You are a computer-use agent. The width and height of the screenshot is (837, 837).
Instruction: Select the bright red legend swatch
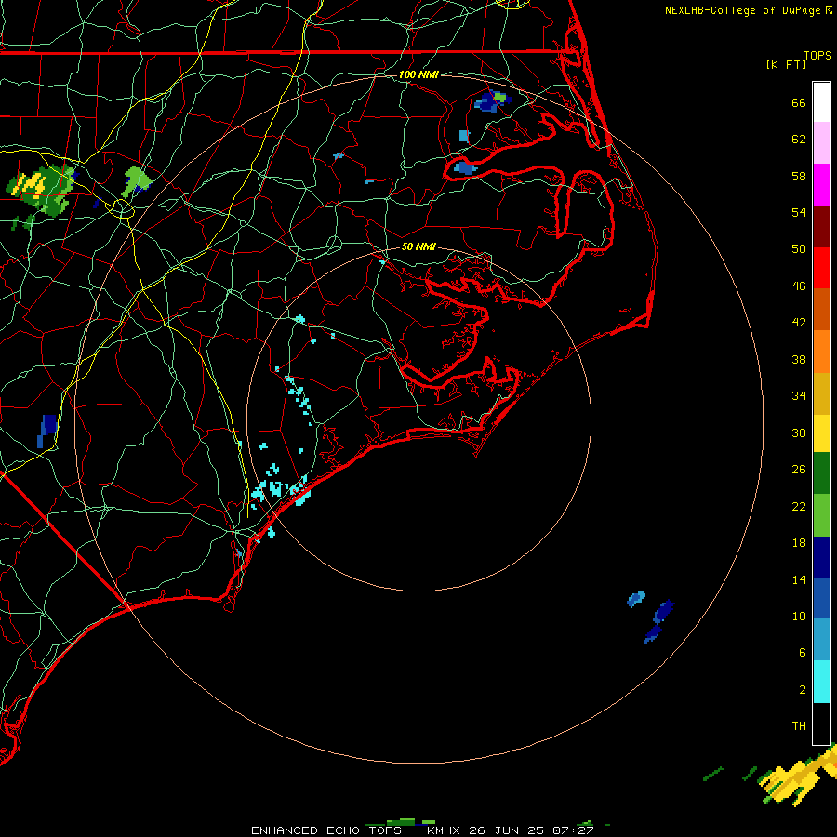821,268
